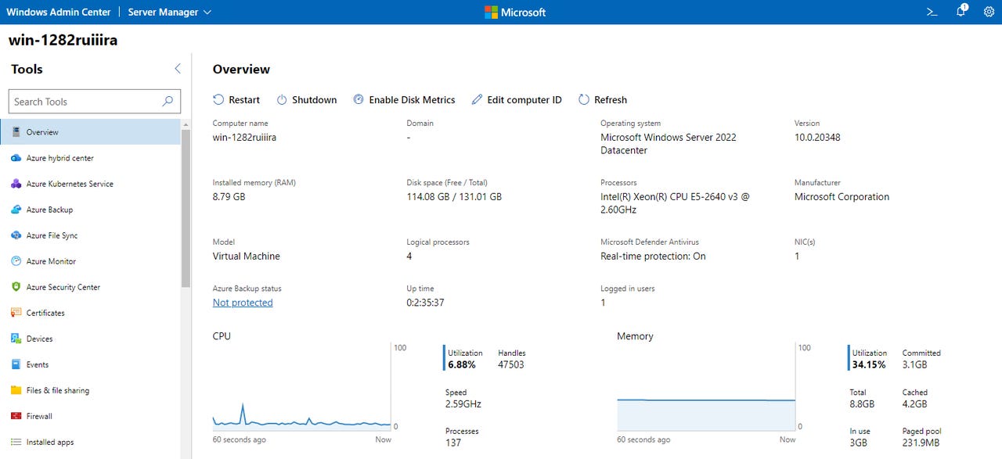Collapse the Tools sidebar pane
The width and height of the screenshot is (1002, 459).
tap(178, 69)
